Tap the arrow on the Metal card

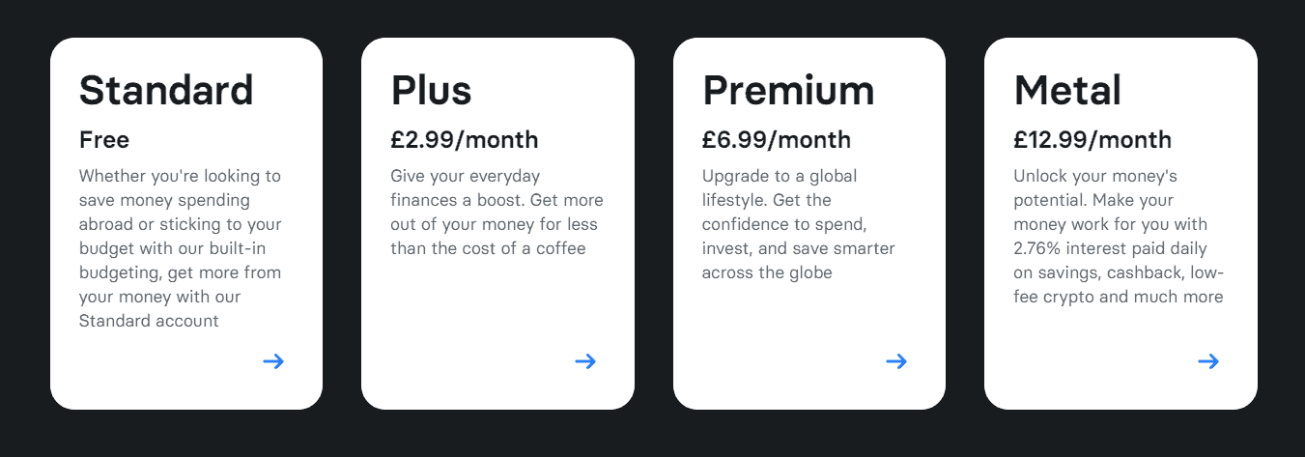click(1208, 361)
